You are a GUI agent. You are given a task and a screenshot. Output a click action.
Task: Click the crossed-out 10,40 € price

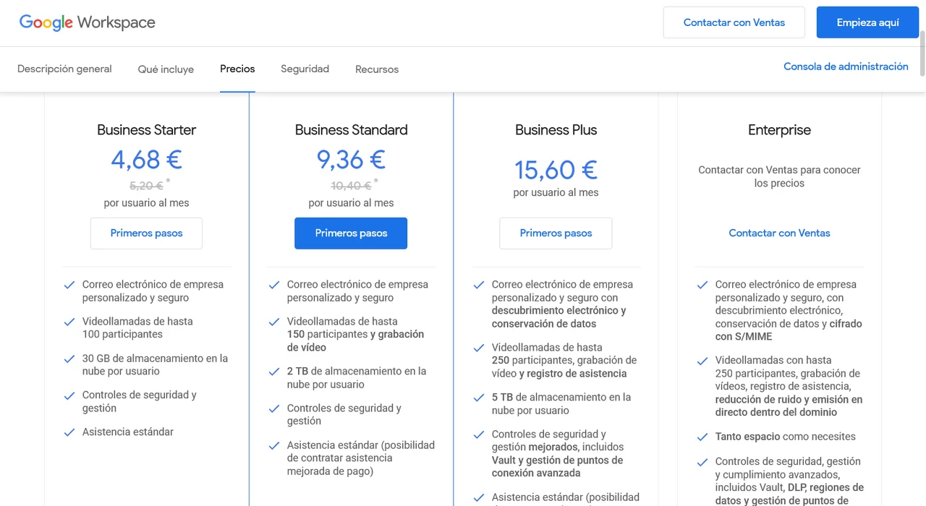[x=351, y=186]
